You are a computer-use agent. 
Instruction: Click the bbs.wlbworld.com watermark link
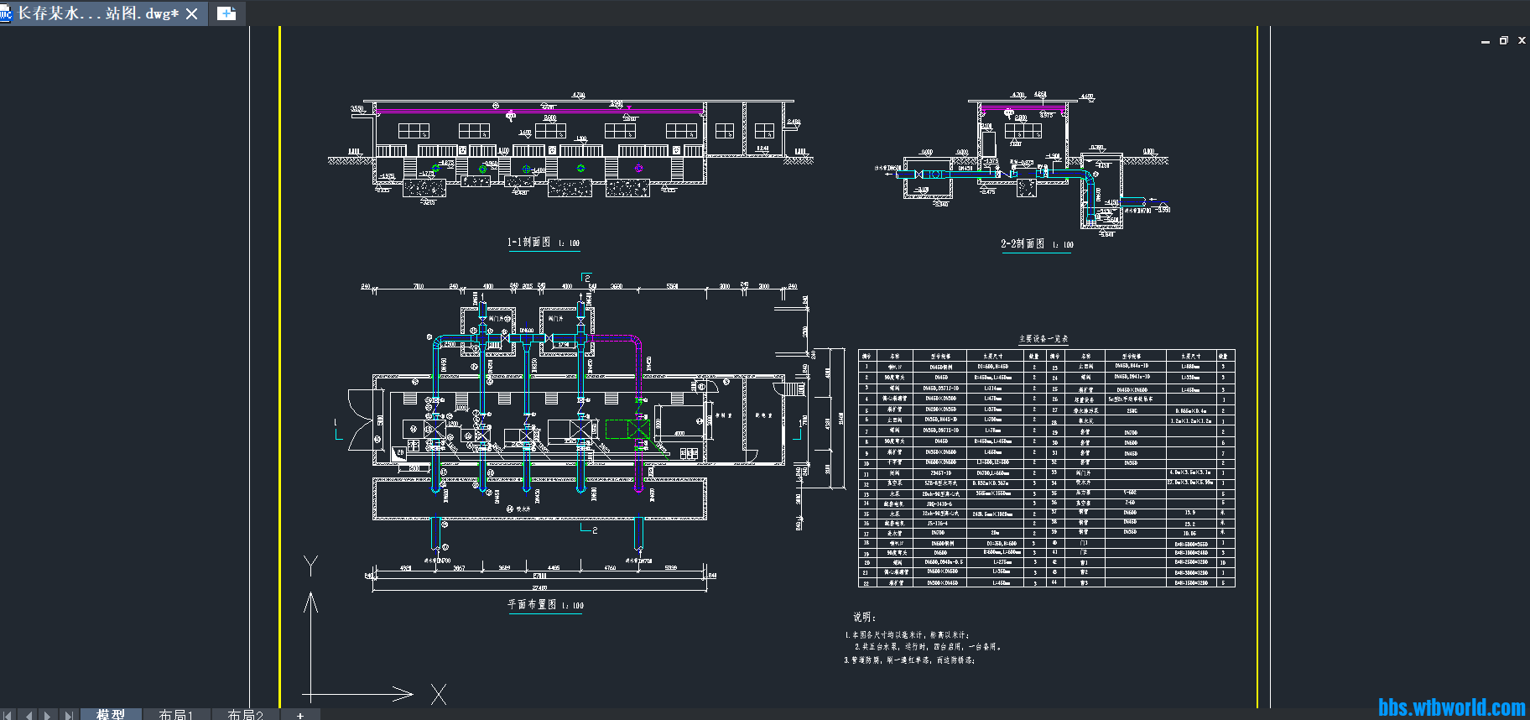click(x=1451, y=707)
